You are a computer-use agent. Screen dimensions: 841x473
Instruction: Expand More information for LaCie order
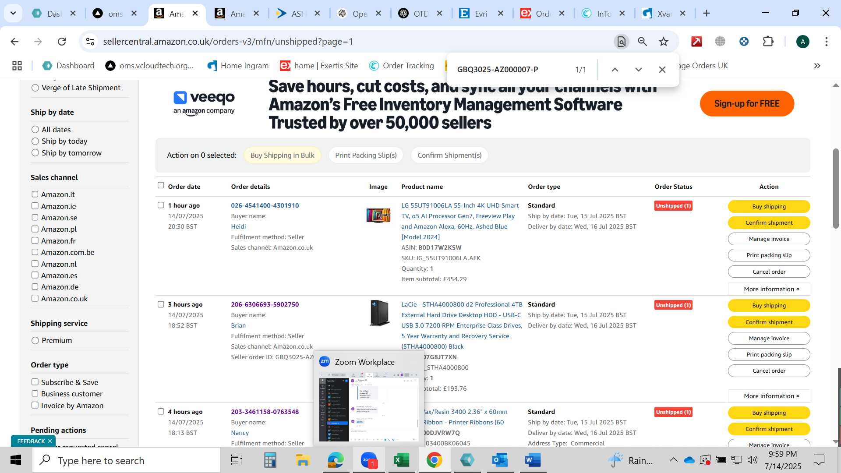click(769, 396)
